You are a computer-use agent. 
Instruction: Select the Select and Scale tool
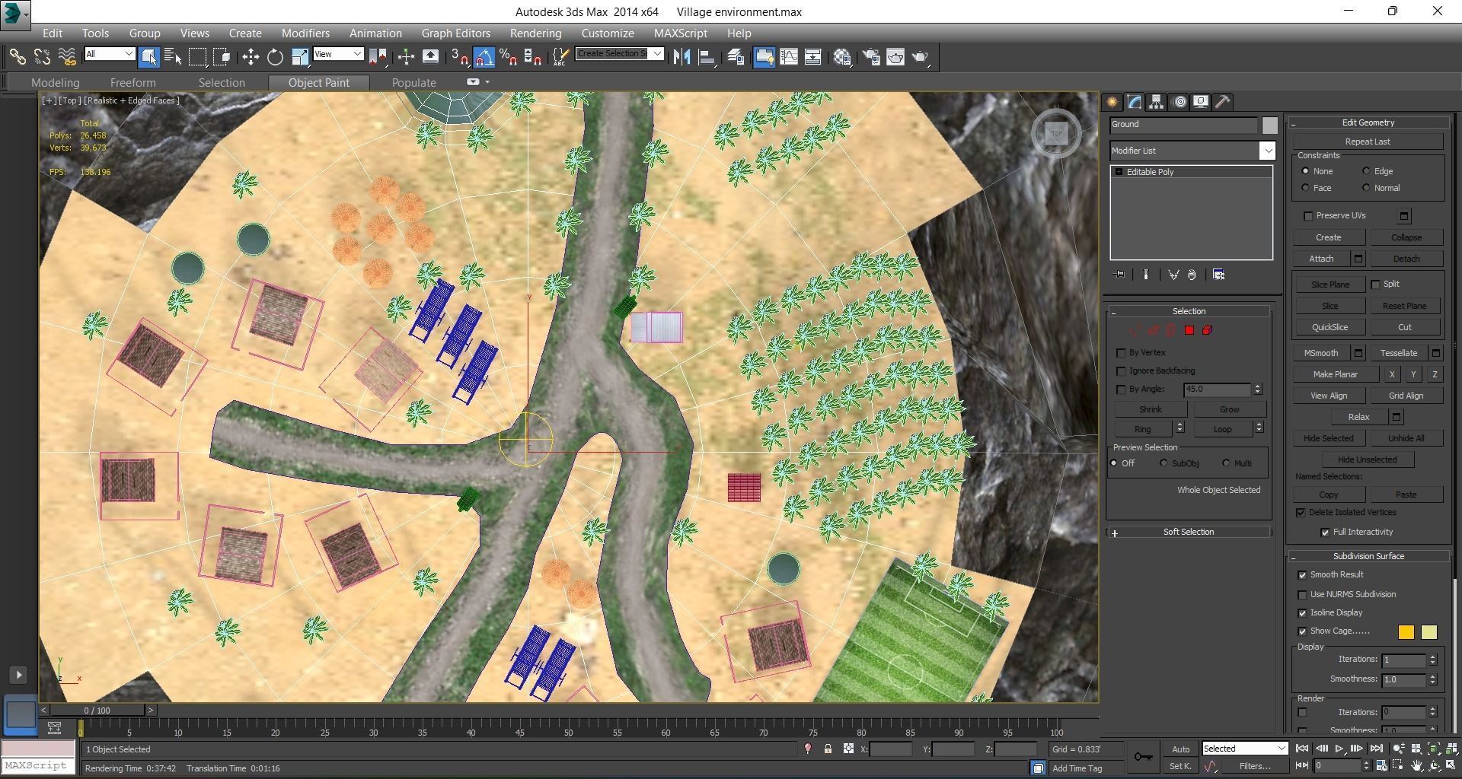(300, 56)
